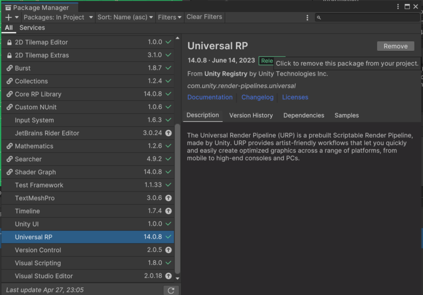Click the update arrow icon on JetBrains Rider Editor
The height and width of the screenshot is (295, 423).
(x=168, y=133)
